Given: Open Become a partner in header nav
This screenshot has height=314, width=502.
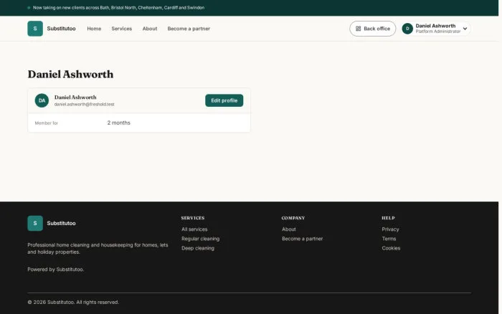Looking at the screenshot, I should [189, 29].
